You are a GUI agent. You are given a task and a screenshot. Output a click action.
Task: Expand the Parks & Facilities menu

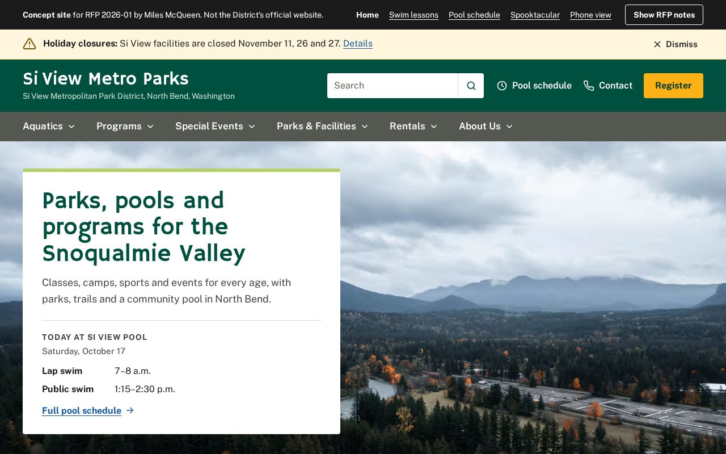322,126
